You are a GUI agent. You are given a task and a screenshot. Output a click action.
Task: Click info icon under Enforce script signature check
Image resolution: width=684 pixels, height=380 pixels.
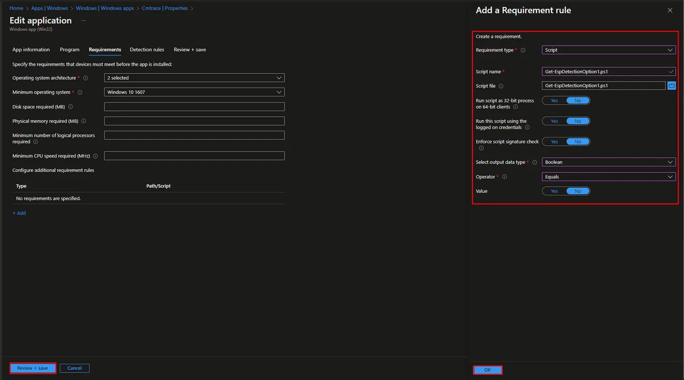[x=481, y=148]
